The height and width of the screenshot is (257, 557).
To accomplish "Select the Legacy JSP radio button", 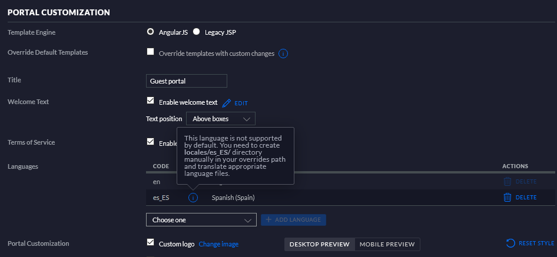I will pos(197,32).
